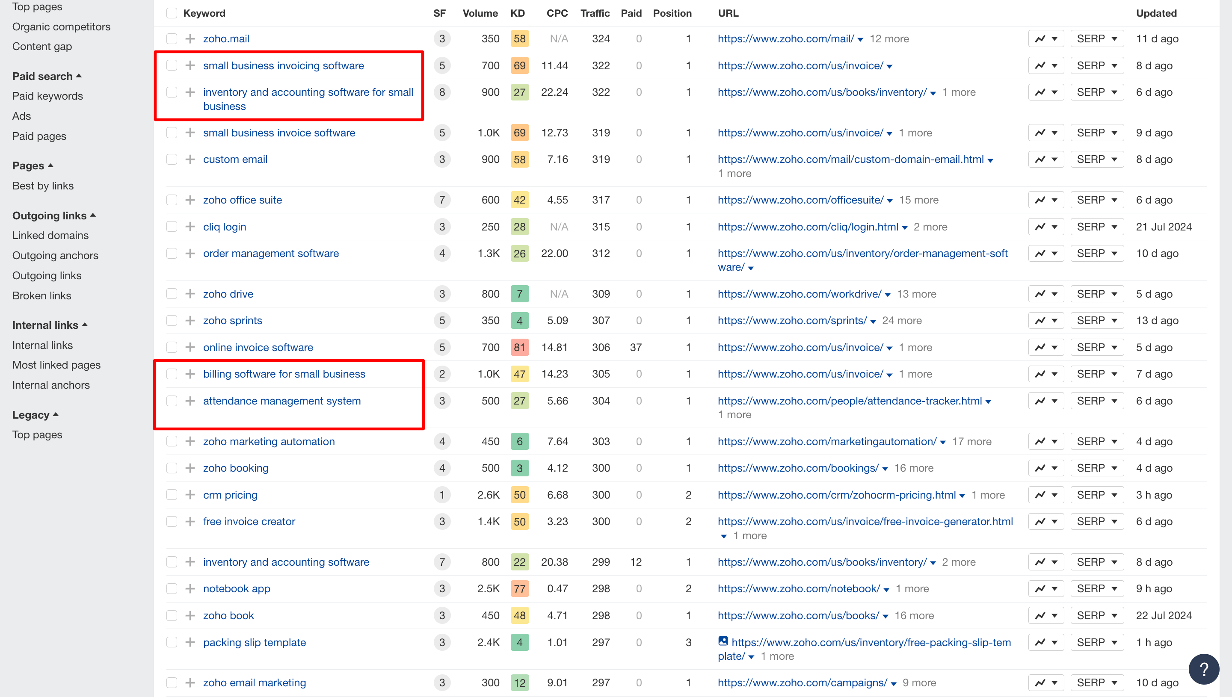Visit zoho.com/crm/zohocrm-pricing.html URL link
Image resolution: width=1232 pixels, height=697 pixels.
pyautogui.click(x=836, y=495)
